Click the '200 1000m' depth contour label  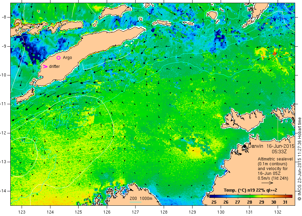pos(141,199)
